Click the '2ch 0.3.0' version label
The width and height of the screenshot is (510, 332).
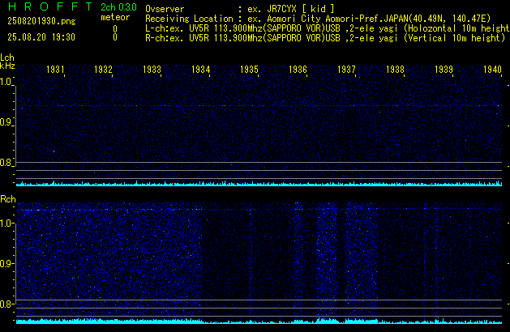118,7
